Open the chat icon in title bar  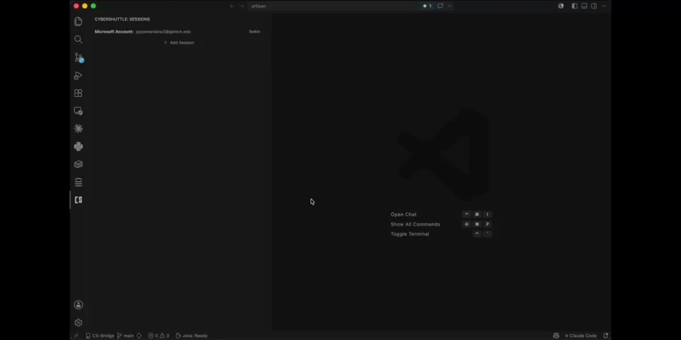(x=440, y=6)
